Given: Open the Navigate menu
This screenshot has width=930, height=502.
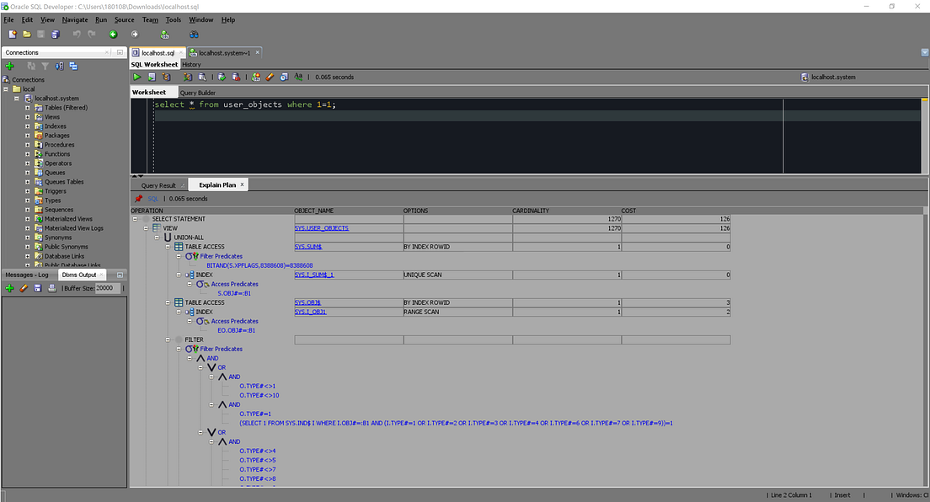Looking at the screenshot, I should click(74, 19).
